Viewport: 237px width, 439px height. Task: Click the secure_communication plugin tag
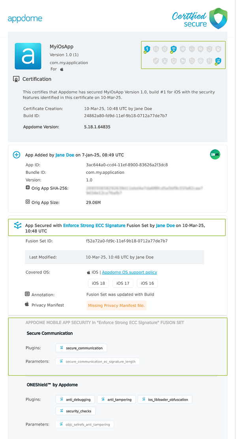coord(81,348)
